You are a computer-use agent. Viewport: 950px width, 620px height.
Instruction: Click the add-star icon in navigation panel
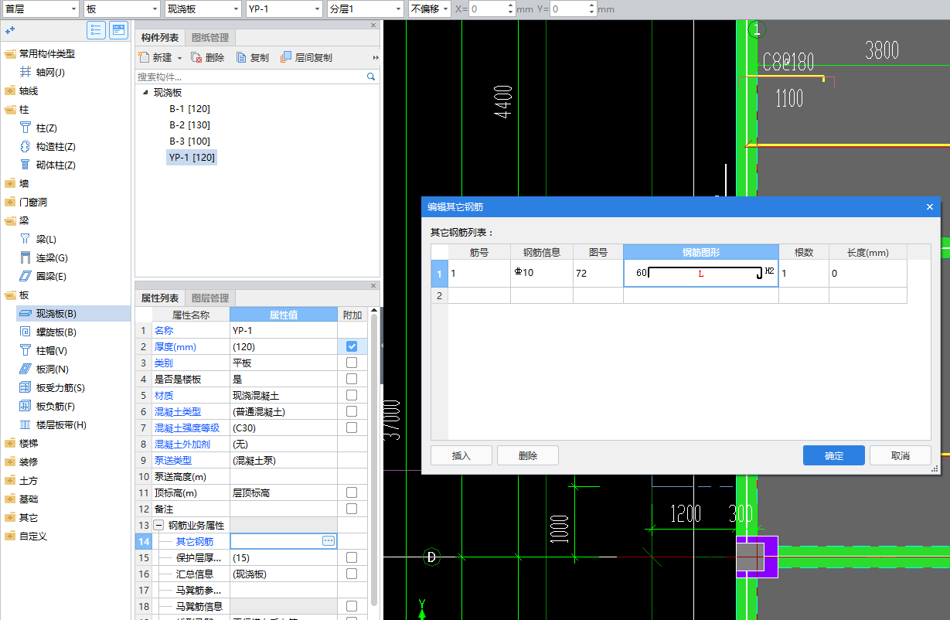(10, 30)
